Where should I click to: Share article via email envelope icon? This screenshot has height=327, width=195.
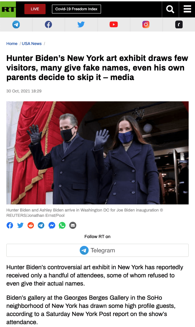point(73,225)
